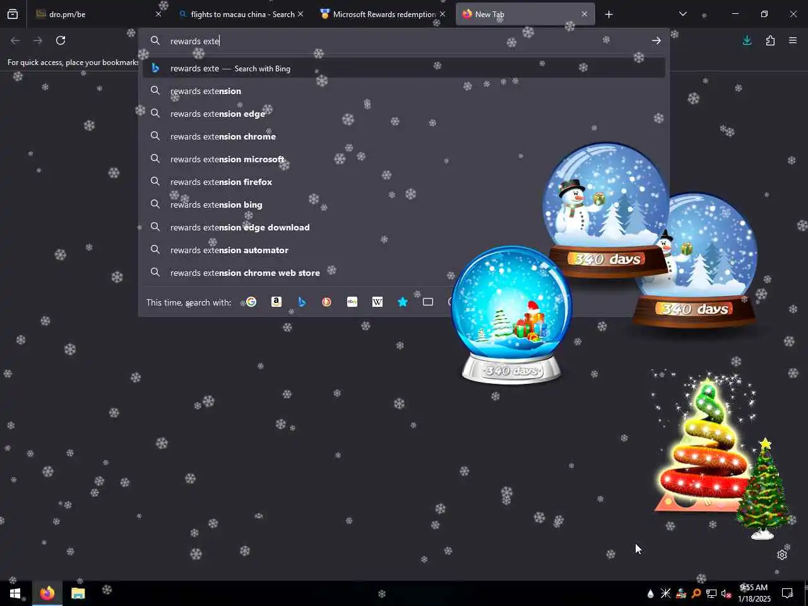This screenshot has width=808, height=606.
Task: Open the Windows notification center
Action: pos(787,593)
